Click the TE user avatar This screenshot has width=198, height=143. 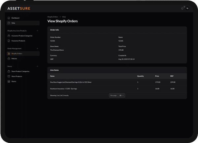(x=187, y=8)
